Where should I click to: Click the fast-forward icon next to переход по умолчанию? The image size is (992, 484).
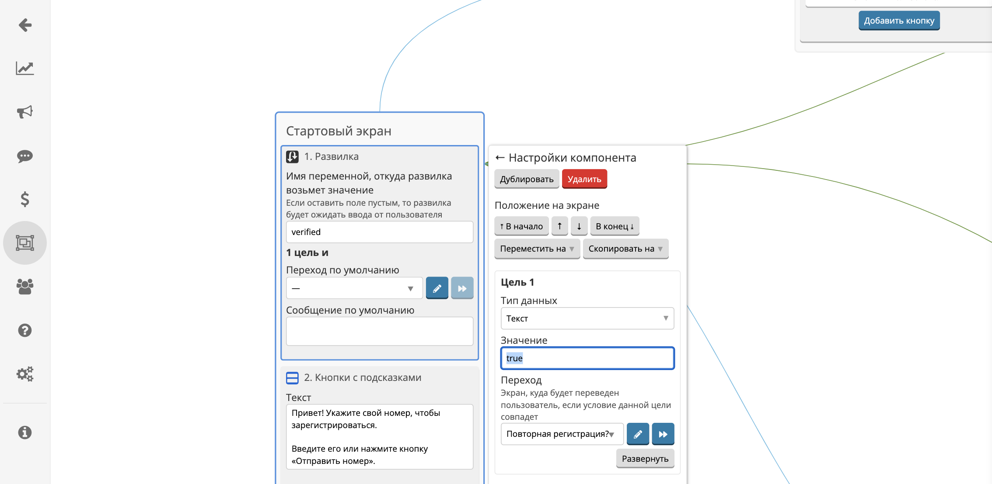(462, 287)
